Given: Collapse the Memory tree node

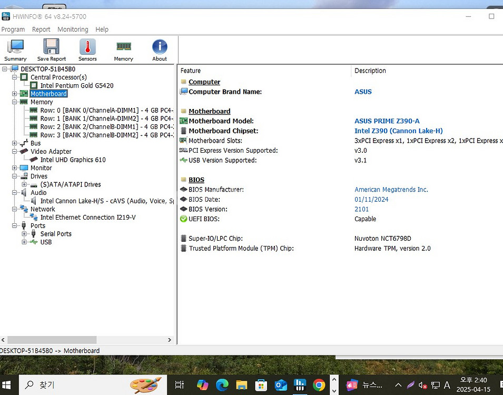Looking at the screenshot, I should (14, 102).
